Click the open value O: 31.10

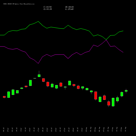[x=48, y=9]
